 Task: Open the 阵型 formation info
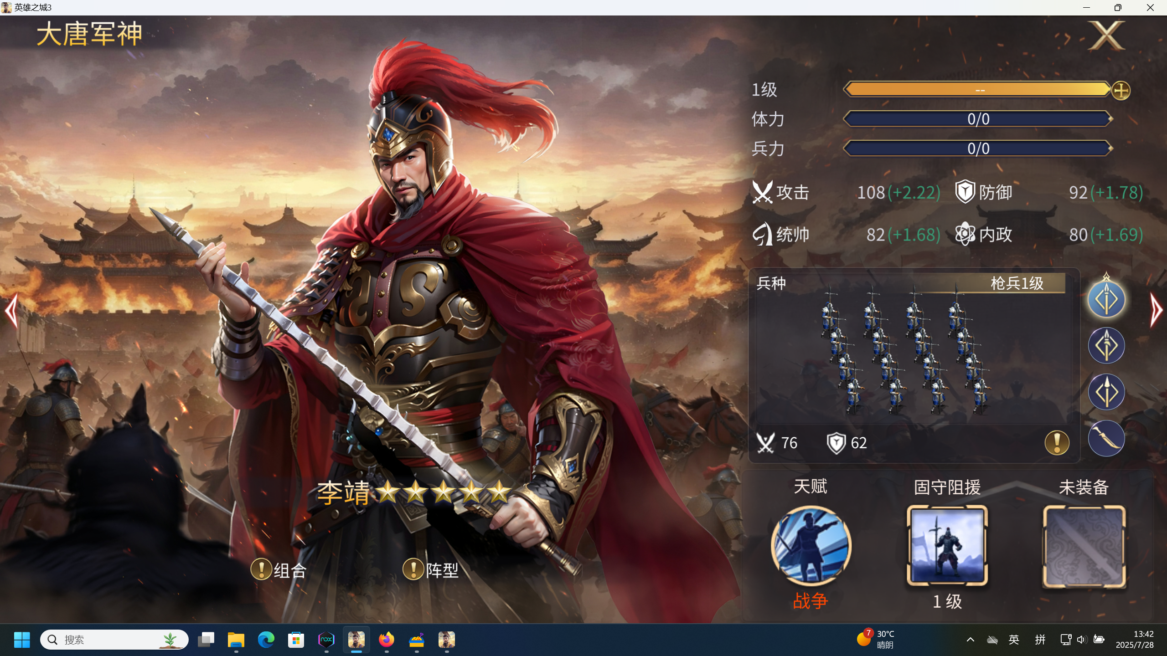point(431,569)
